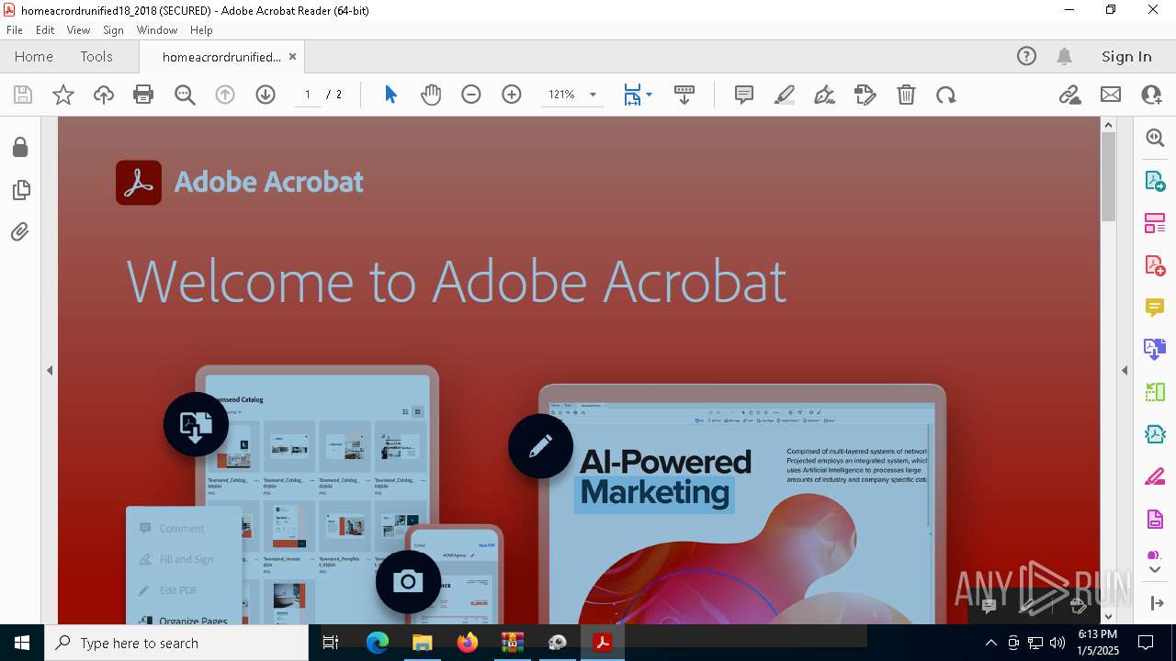Click the share with others icon

1151,95
